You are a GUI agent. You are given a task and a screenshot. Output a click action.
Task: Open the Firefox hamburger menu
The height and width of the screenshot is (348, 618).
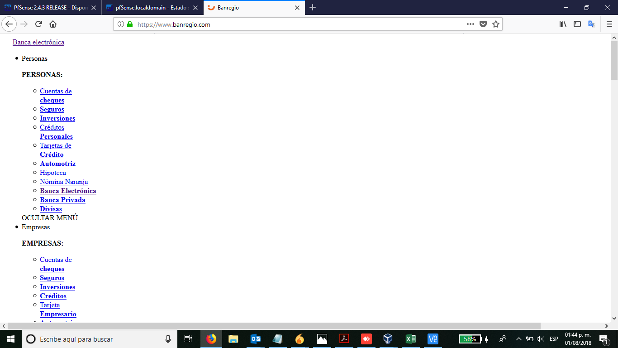click(609, 24)
